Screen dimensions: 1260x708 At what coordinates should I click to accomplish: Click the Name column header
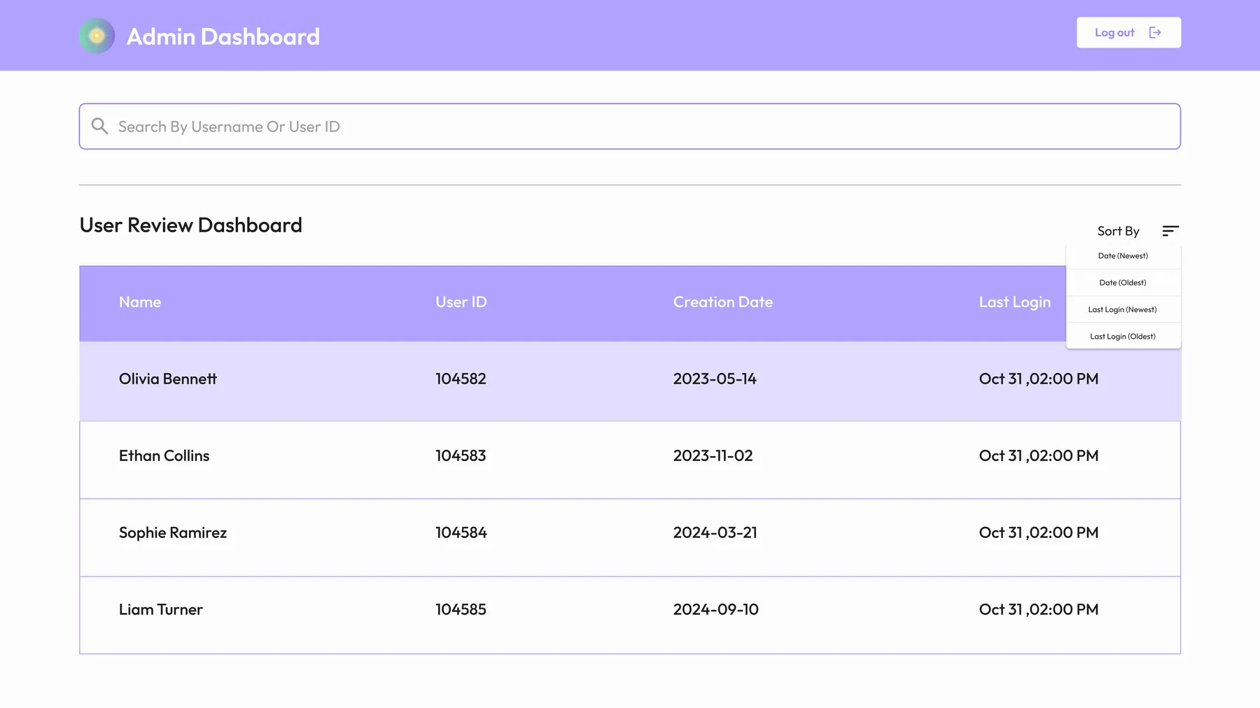tap(140, 302)
